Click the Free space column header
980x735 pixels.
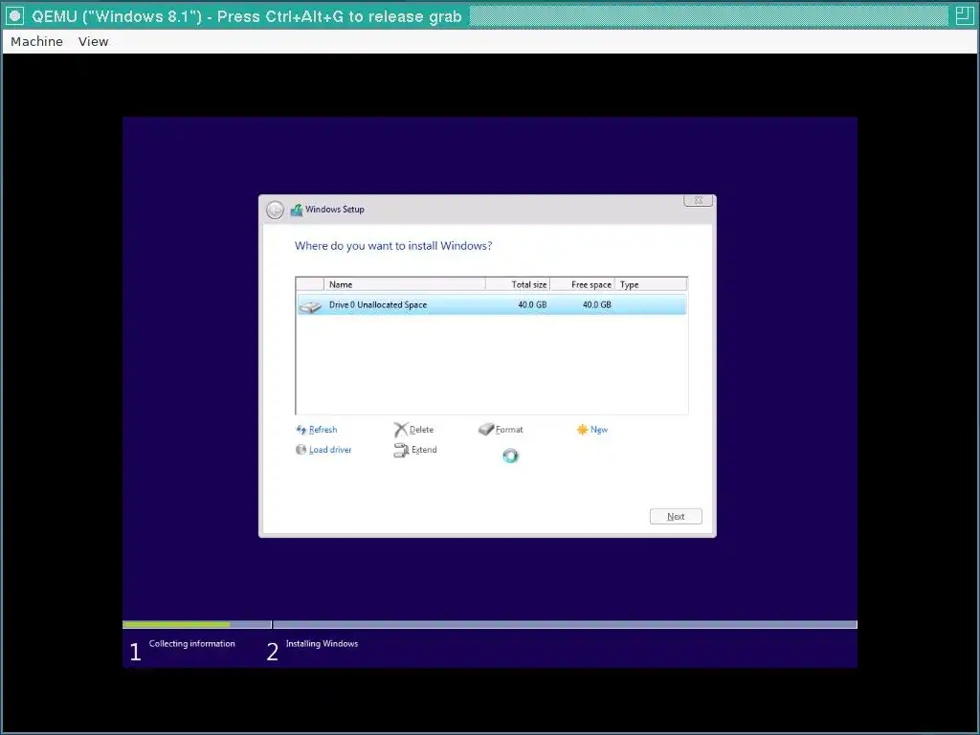pyautogui.click(x=583, y=284)
